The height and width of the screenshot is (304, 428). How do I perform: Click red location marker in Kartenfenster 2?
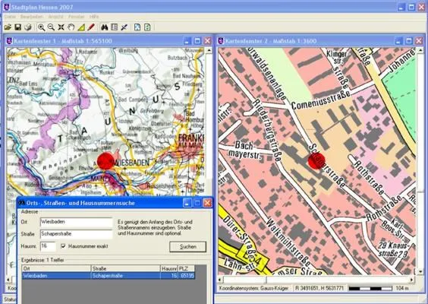(x=316, y=161)
